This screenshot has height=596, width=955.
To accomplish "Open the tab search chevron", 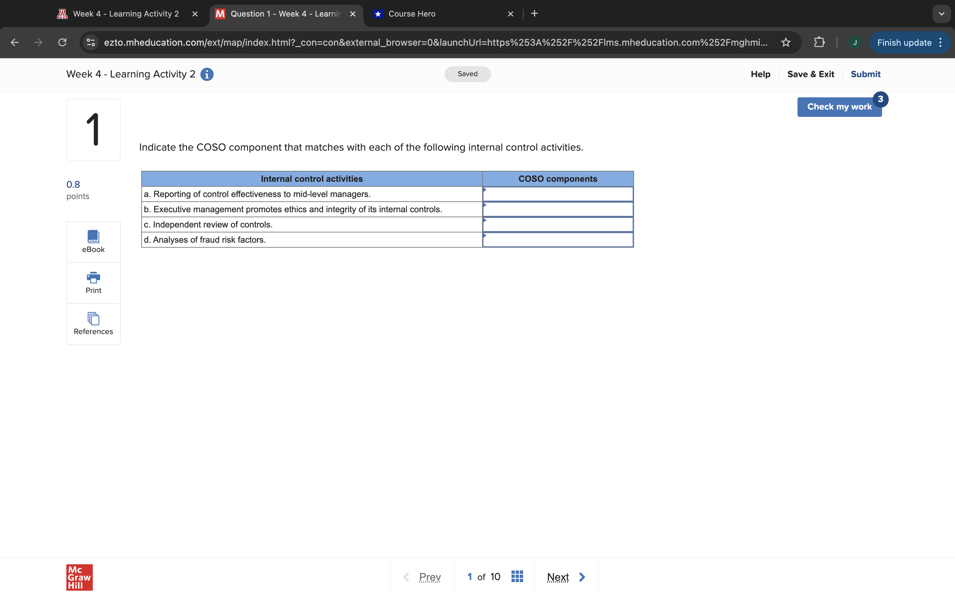I will click(941, 13).
